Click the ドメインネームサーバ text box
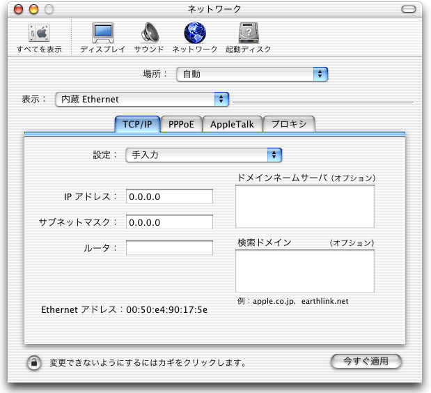The height and width of the screenshot is (393, 431). click(305, 206)
